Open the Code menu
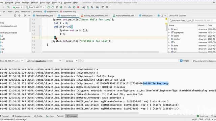The height and width of the screenshot is (121, 216). [x=17, y=2]
